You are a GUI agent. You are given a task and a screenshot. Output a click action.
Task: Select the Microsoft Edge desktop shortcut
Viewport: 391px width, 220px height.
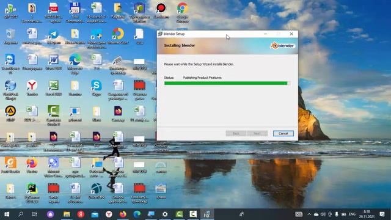[x=75, y=64]
